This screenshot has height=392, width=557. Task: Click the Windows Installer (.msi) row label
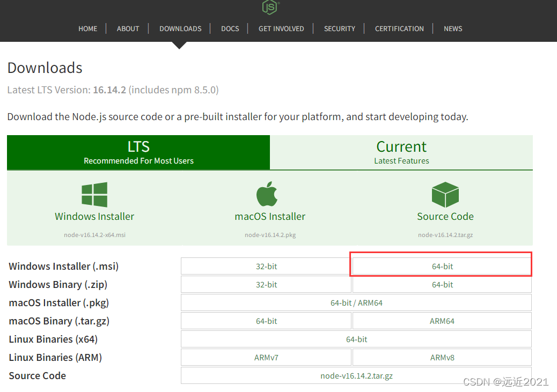click(63, 267)
